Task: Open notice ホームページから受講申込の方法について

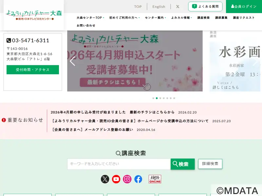Action: (x=130, y=121)
